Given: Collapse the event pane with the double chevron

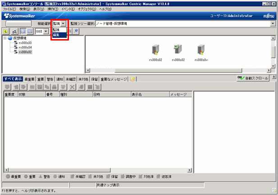Looking at the screenshot, I should tap(274, 77).
